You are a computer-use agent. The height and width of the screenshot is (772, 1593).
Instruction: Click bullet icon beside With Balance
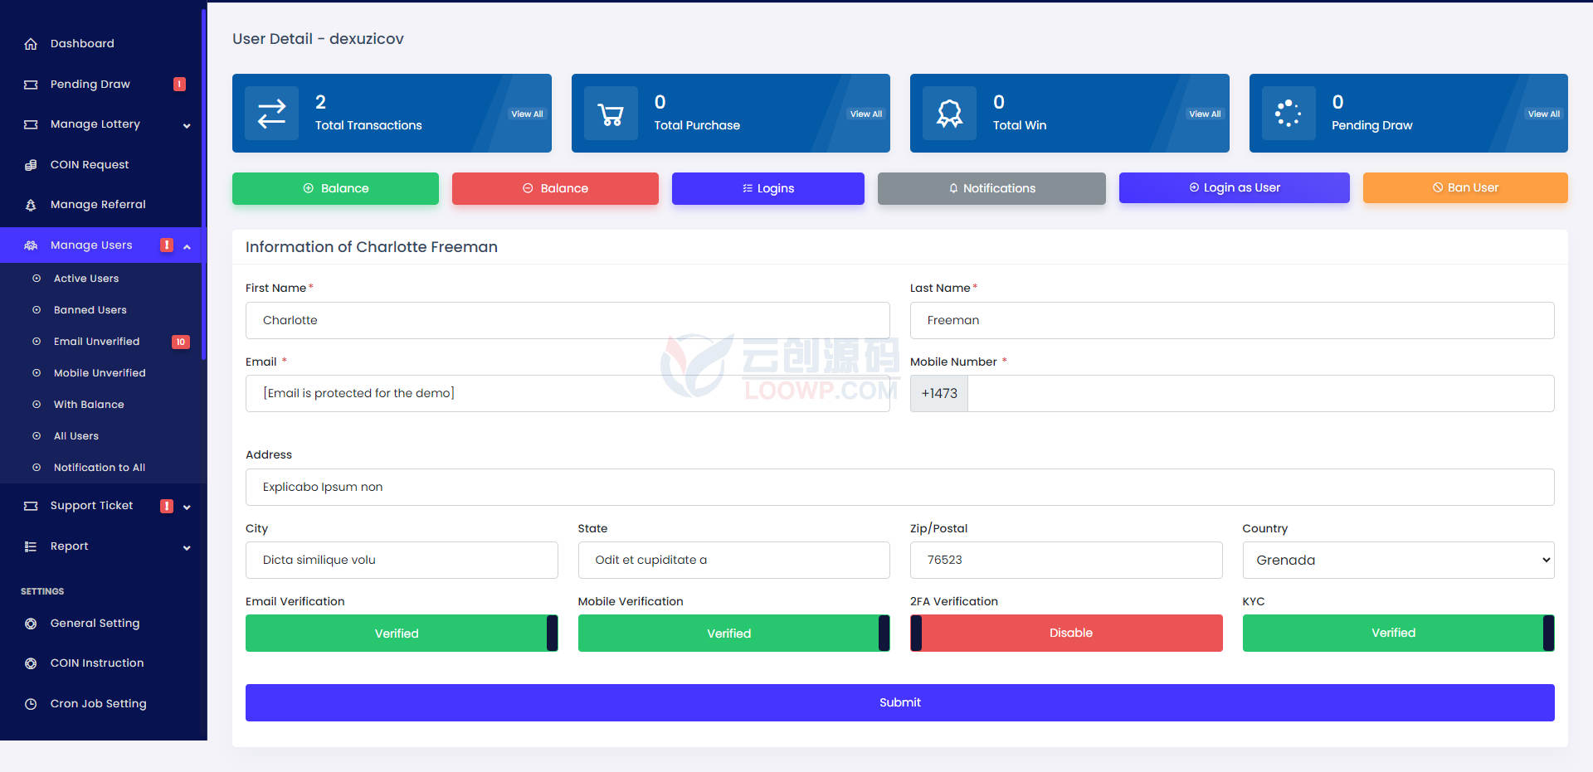[37, 405]
